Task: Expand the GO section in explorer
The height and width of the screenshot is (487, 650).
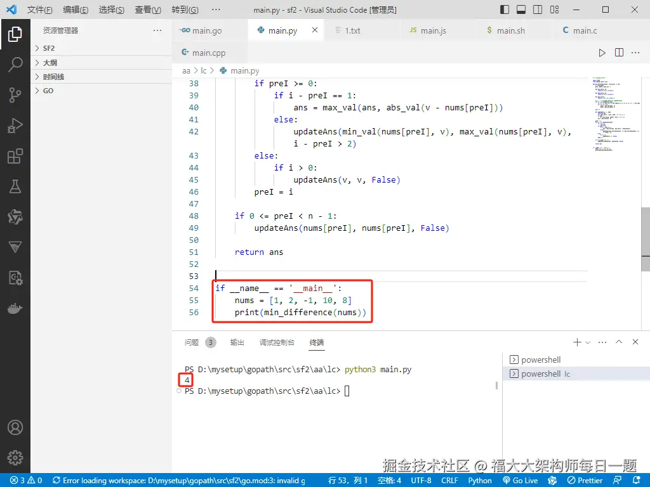Action: [101, 91]
